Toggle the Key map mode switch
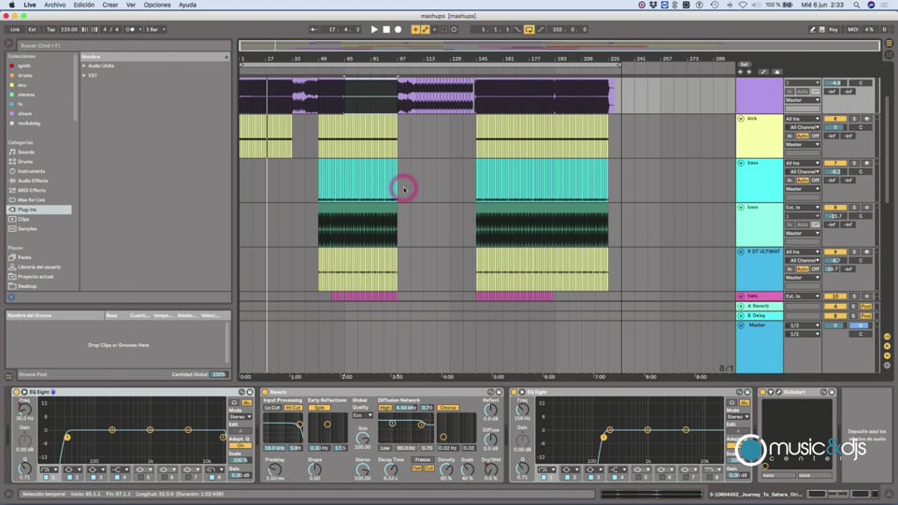 click(833, 29)
